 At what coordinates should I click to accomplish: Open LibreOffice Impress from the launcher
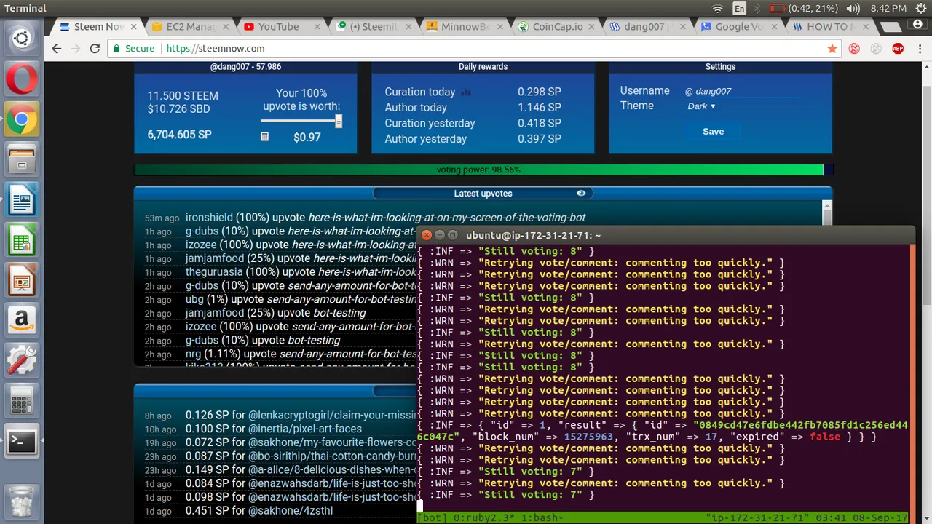tap(22, 279)
